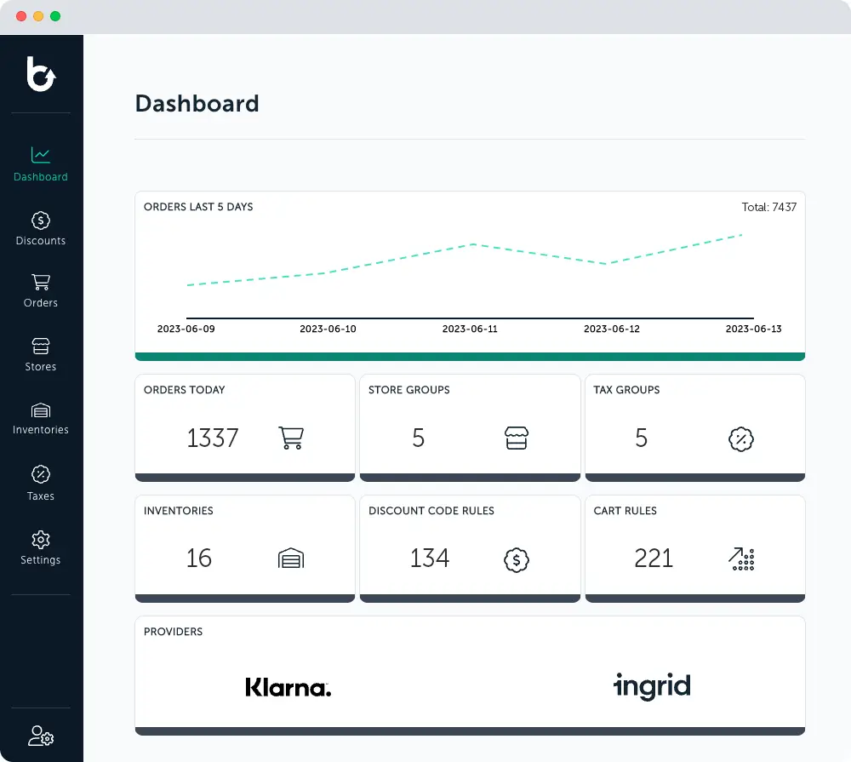Select the Inventories sidebar icon
Screen dimensions: 851x762
click(40, 410)
